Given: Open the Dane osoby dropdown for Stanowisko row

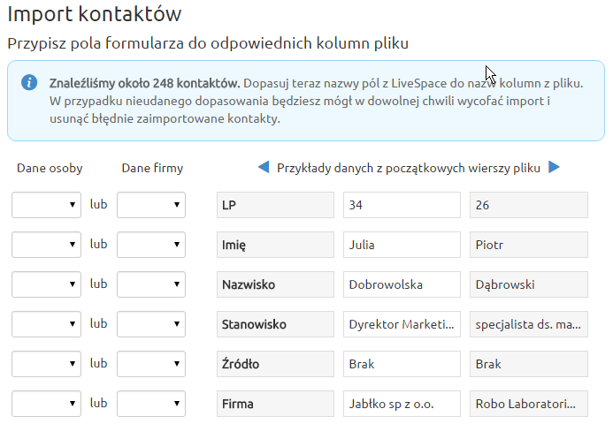Looking at the screenshot, I should [47, 324].
